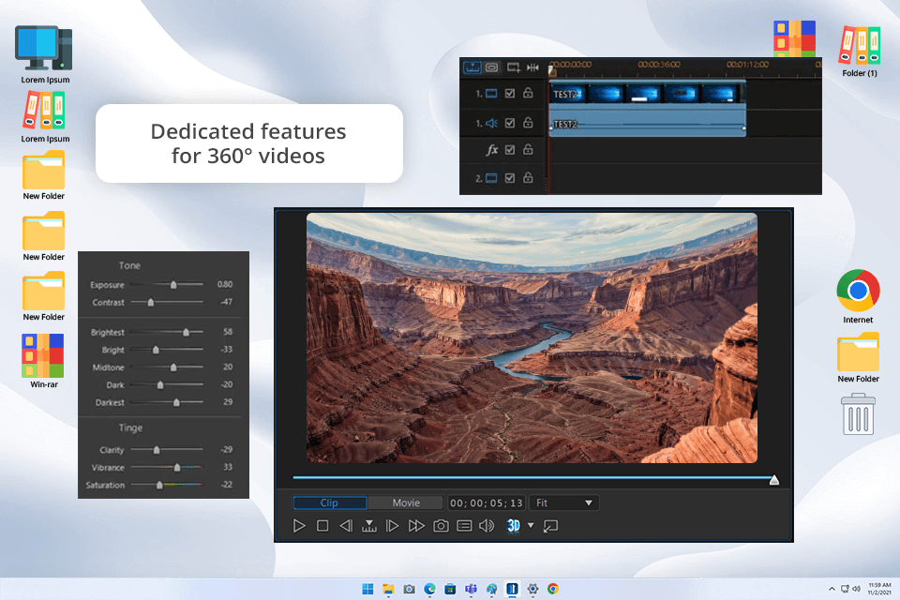The image size is (900, 600).
Task: Adjust the Vibrance slider
Action: tap(177, 468)
